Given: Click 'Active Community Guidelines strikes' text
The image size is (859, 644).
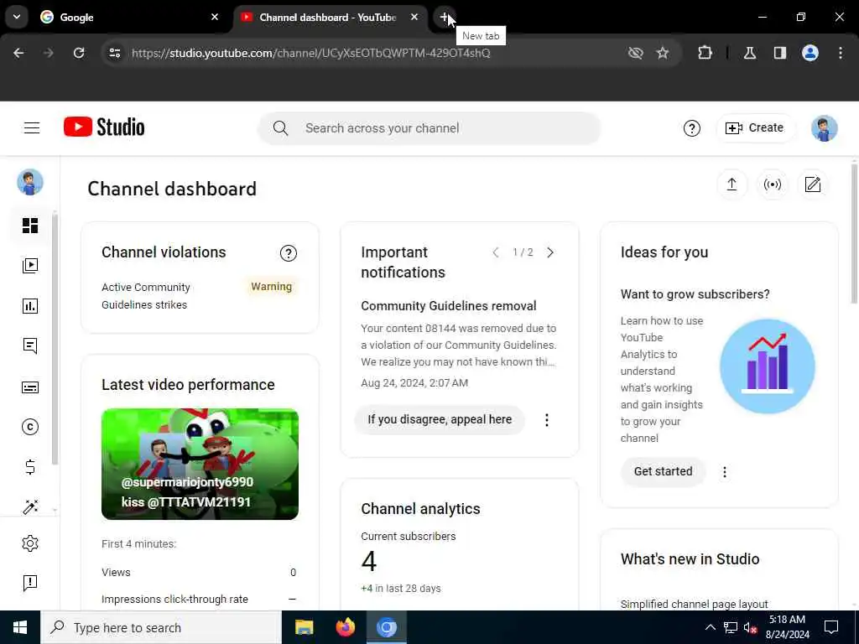Looking at the screenshot, I should click(146, 296).
